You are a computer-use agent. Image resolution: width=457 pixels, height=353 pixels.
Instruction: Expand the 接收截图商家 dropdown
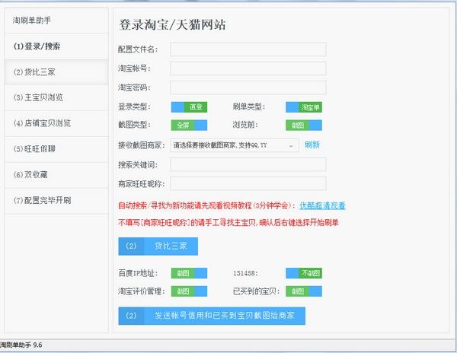point(235,145)
